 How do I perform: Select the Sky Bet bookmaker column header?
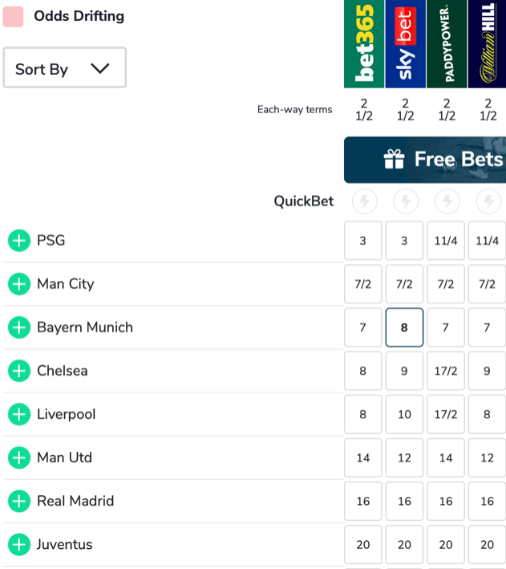pos(405,43)
